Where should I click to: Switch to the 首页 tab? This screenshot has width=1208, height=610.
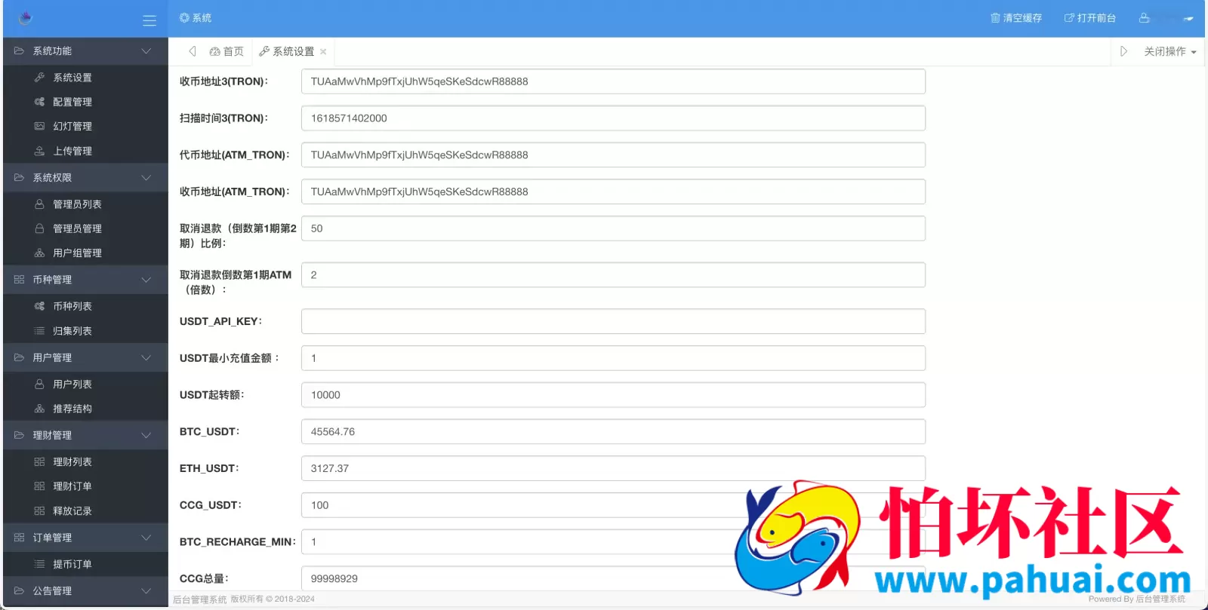[226, 51]
